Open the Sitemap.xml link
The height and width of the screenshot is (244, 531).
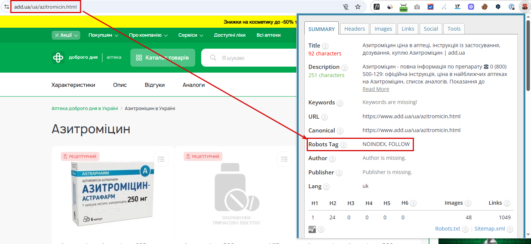[x=490, y=229]
